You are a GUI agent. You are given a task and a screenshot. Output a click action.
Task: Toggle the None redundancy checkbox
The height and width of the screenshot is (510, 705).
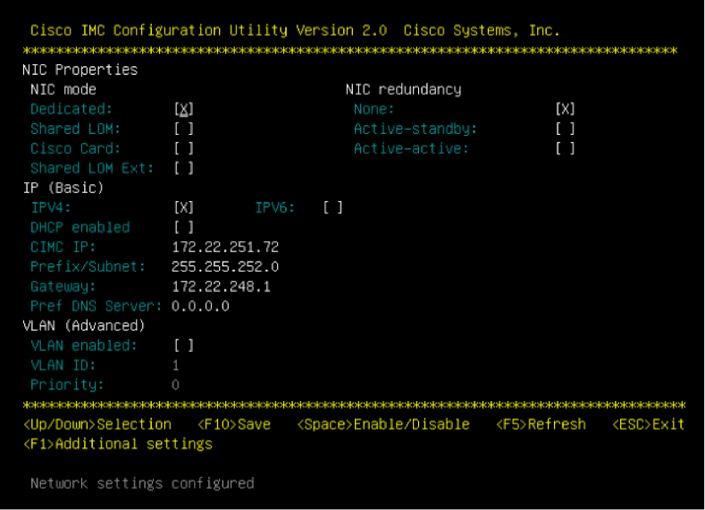pyautogui.click(x=566, y=109)
